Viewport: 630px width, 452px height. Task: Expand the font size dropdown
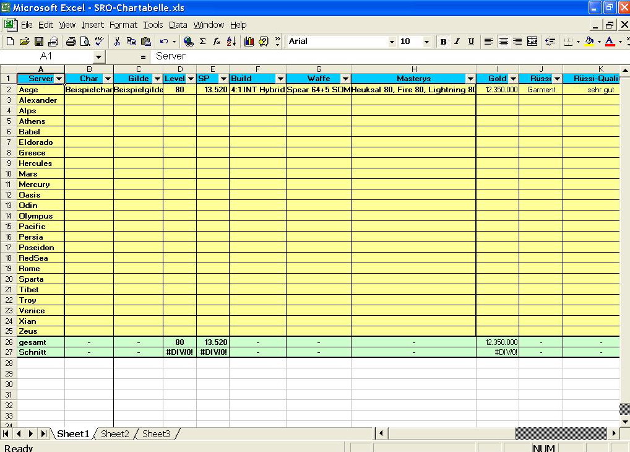[426, 41]
